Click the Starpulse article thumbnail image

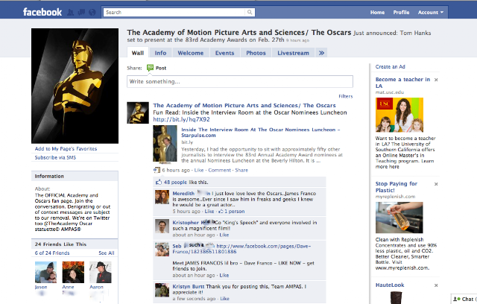pos(165,144)
